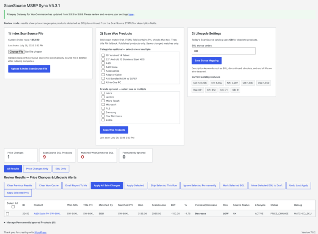
Task: Open A&D Scale PN SW-60KL product link
Action: click(47, 214)
